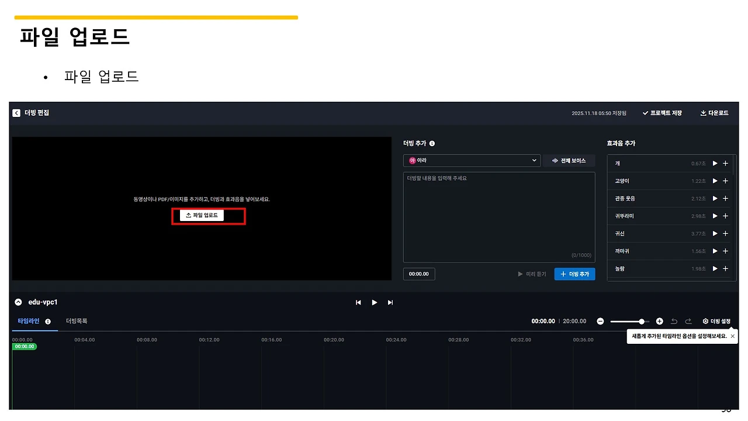Click 미리 듣기 preview button
This screenshot has width=748, height=421.
(x=532, y=274)
